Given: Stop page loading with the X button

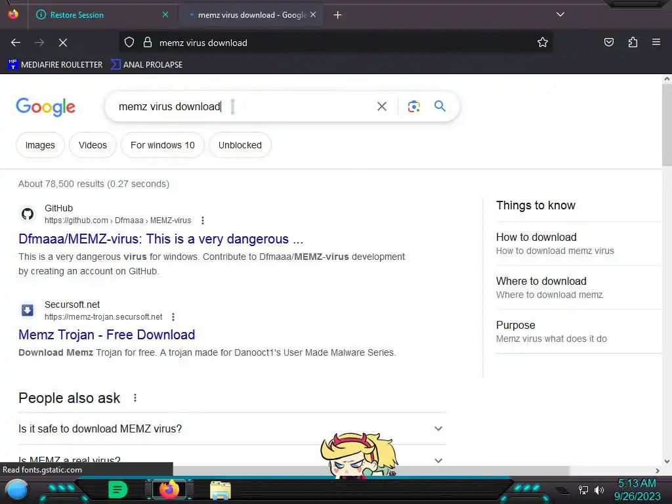Looking at the screenshot, I should click(x=63, y=43).
